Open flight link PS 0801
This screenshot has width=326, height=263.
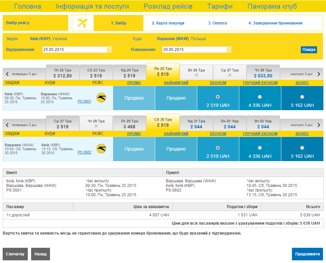point(84,101)
